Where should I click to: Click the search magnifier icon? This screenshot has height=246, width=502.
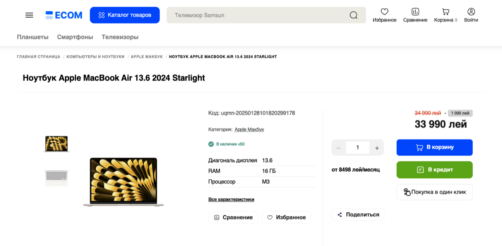[x=353, y=15]
